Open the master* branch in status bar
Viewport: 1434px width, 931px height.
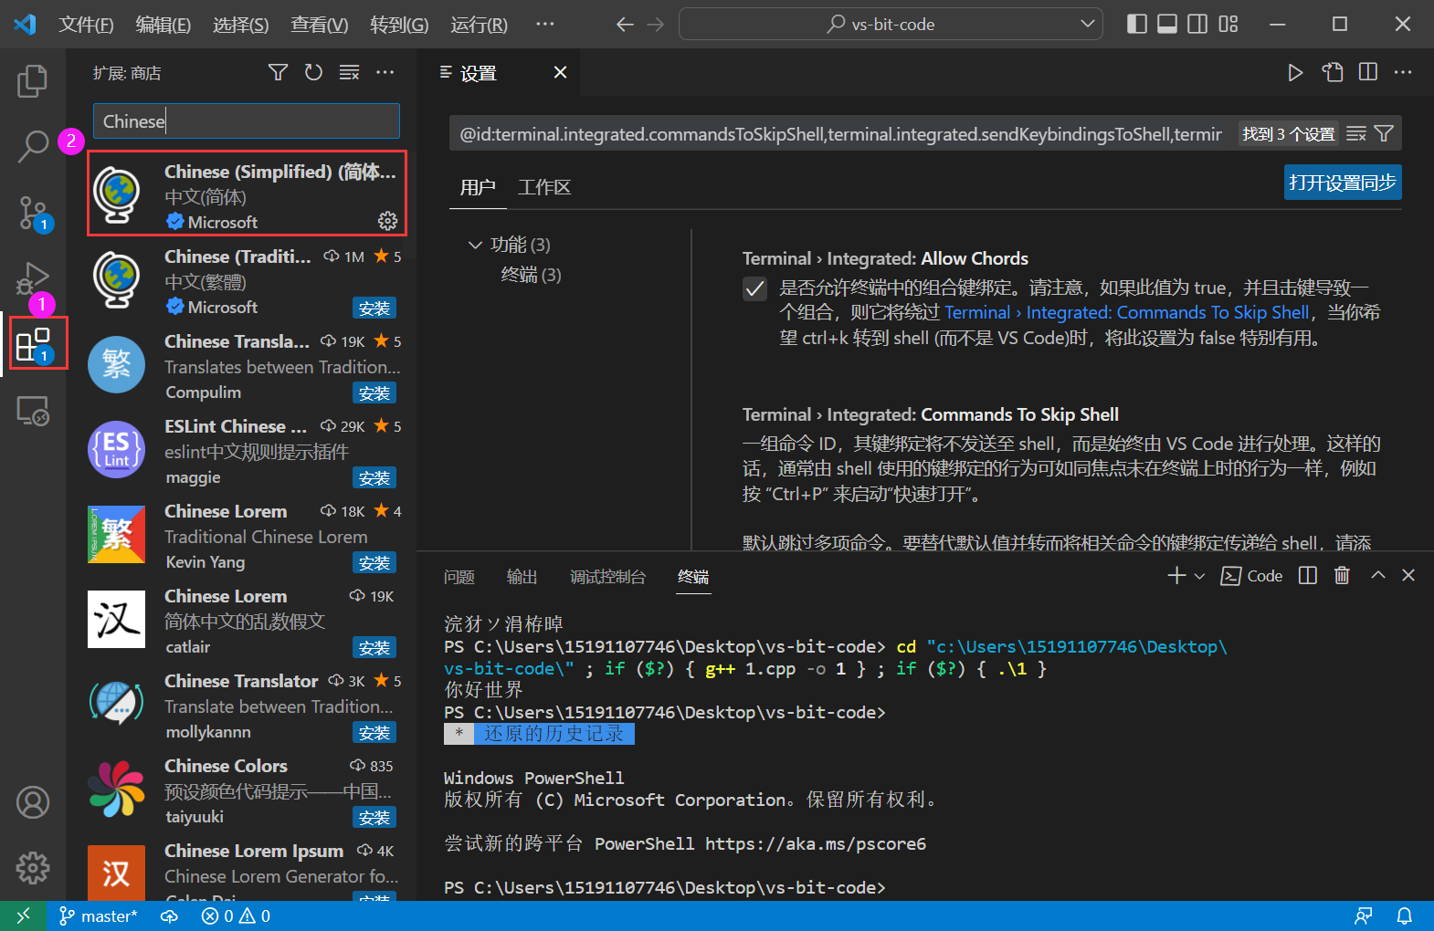(x=98, y=915)
